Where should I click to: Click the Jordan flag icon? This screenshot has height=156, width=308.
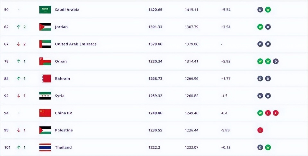pos(45,27)
